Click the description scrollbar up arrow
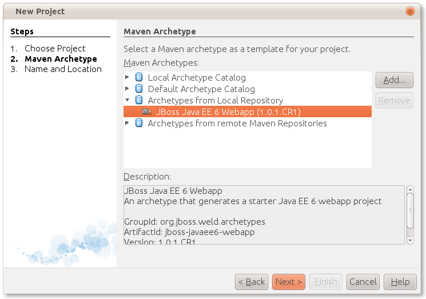 [x=410, y=189]
